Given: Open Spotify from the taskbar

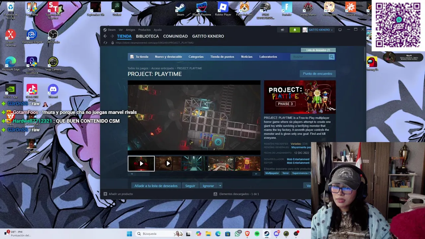Looking at the screenshot, I should click(257, 234).
